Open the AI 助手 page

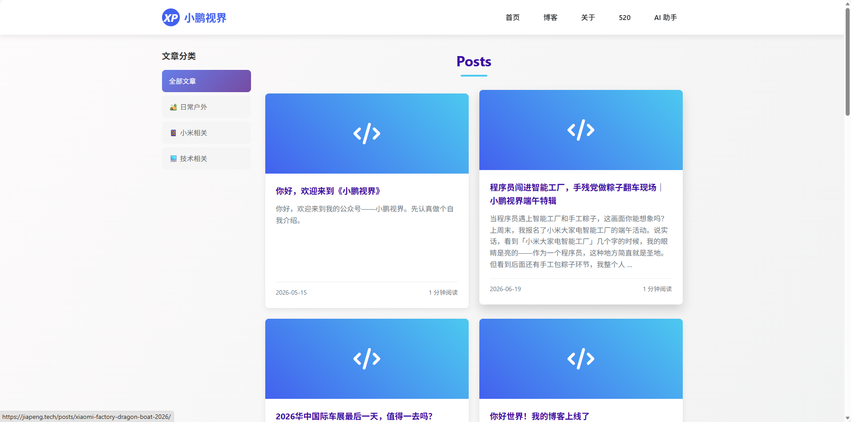665,17
